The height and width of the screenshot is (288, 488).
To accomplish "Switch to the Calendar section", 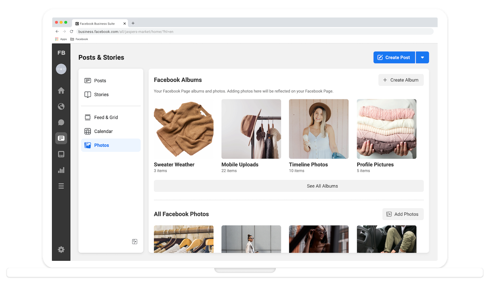I will click(103, 131).
